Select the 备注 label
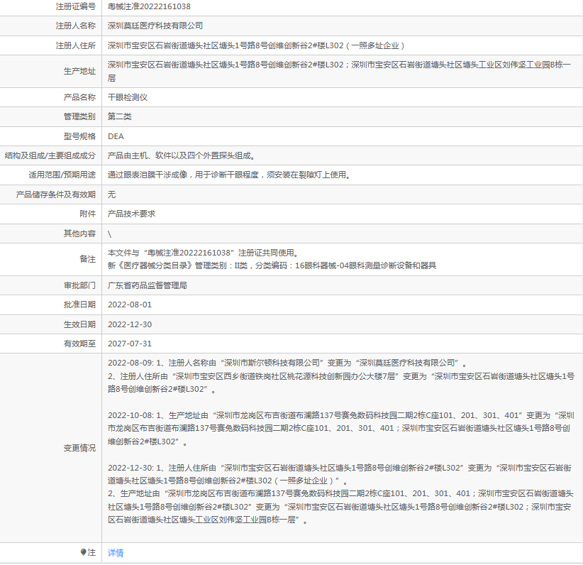This screenshot has width=583, height=565. coord(88,259)
